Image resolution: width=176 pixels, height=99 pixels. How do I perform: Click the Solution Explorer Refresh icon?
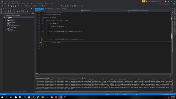19,11
